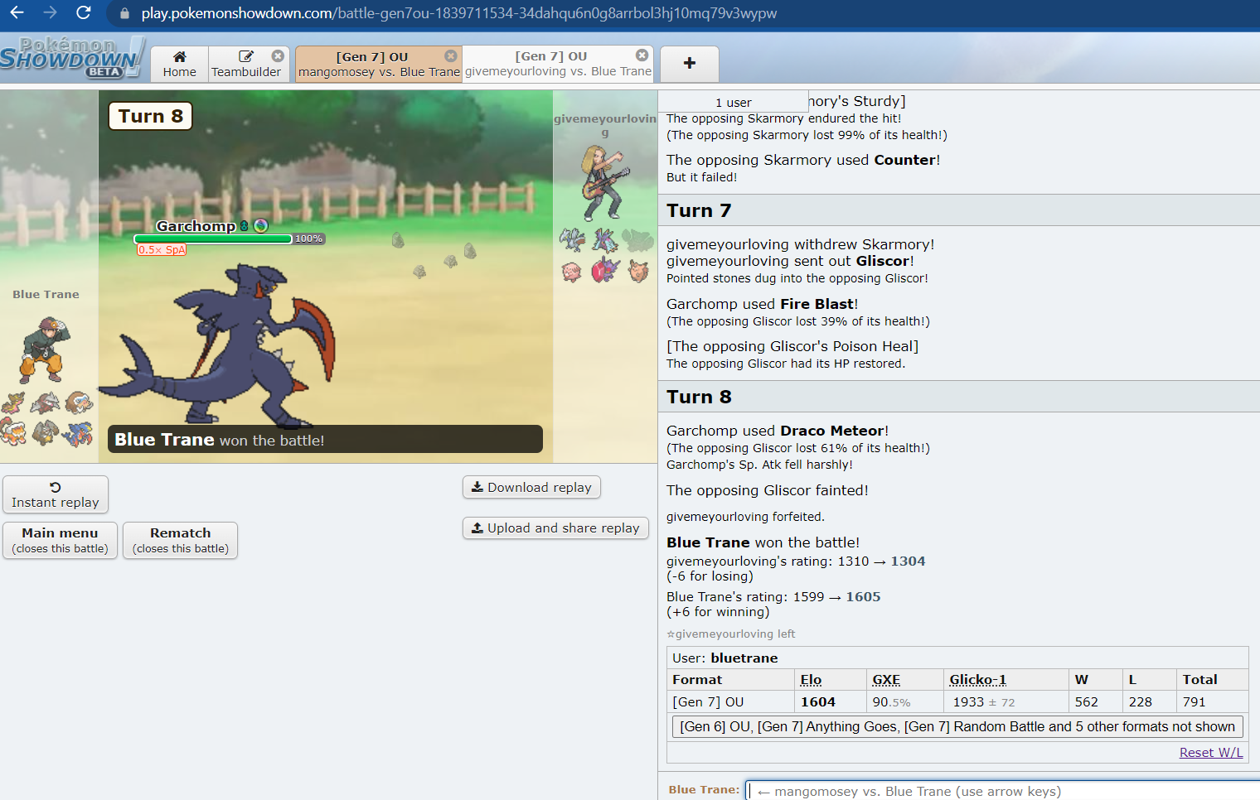Viewport: 1260px width, 800px height.
Task: Expand the 5 other formats not shown row
Action: pos(957,726)
